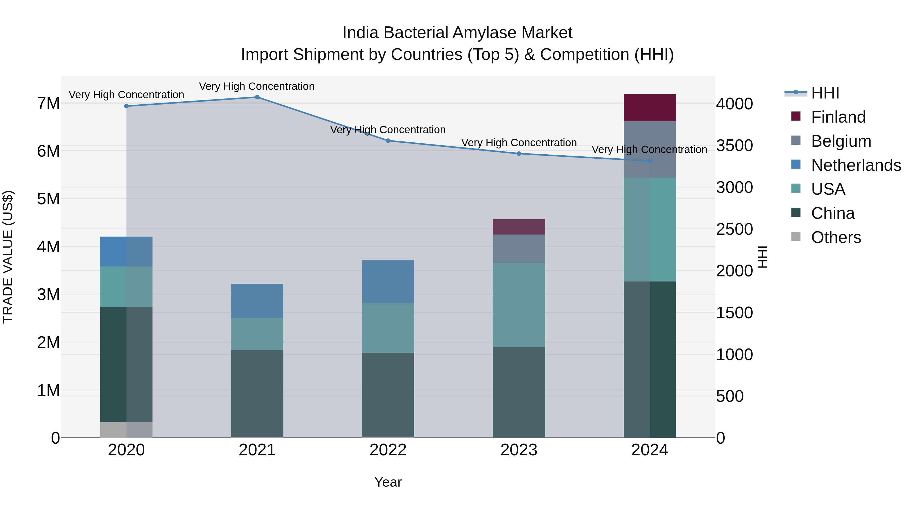Click the USA segment of 2024 bar
915x514 pixels.
click(650, 229)
